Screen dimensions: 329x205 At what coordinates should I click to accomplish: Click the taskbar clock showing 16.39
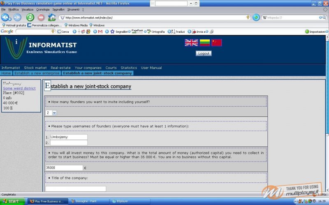[x=322, y=201]
